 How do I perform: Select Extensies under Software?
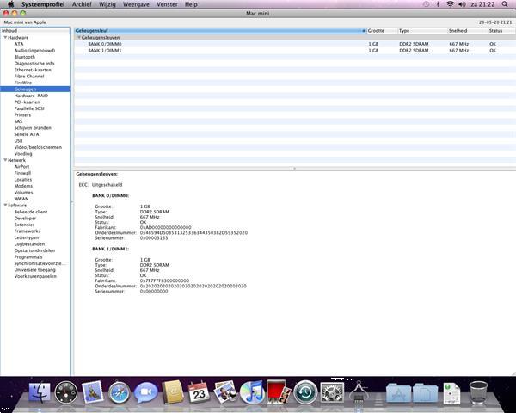coord(24,225)
